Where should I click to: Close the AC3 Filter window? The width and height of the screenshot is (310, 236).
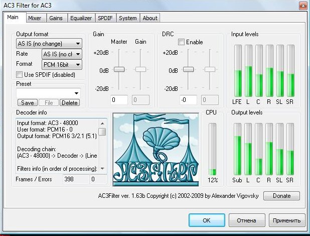pyautogui.click(x=303, y=6)
